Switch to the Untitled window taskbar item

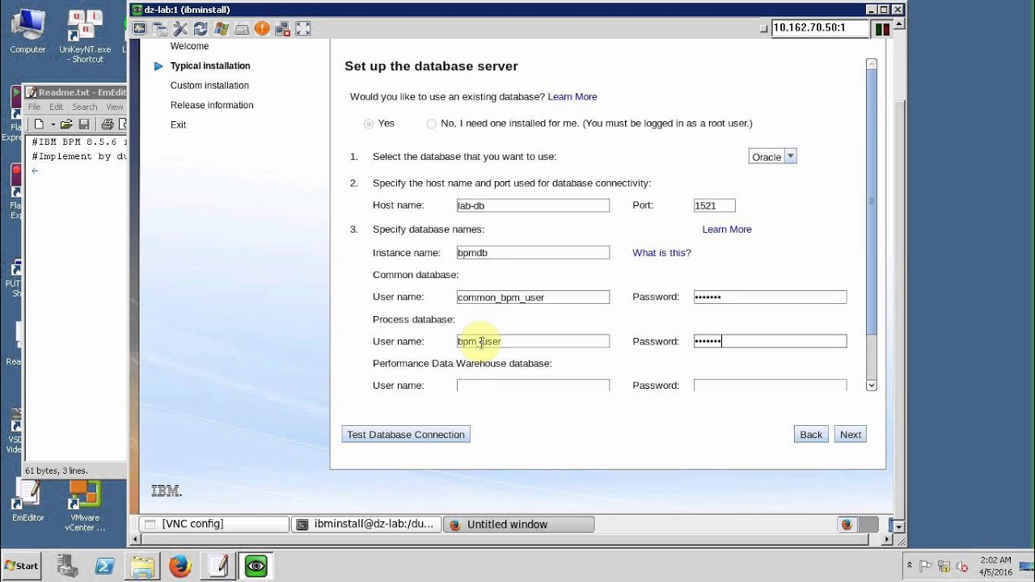click(x=518, y=525)
